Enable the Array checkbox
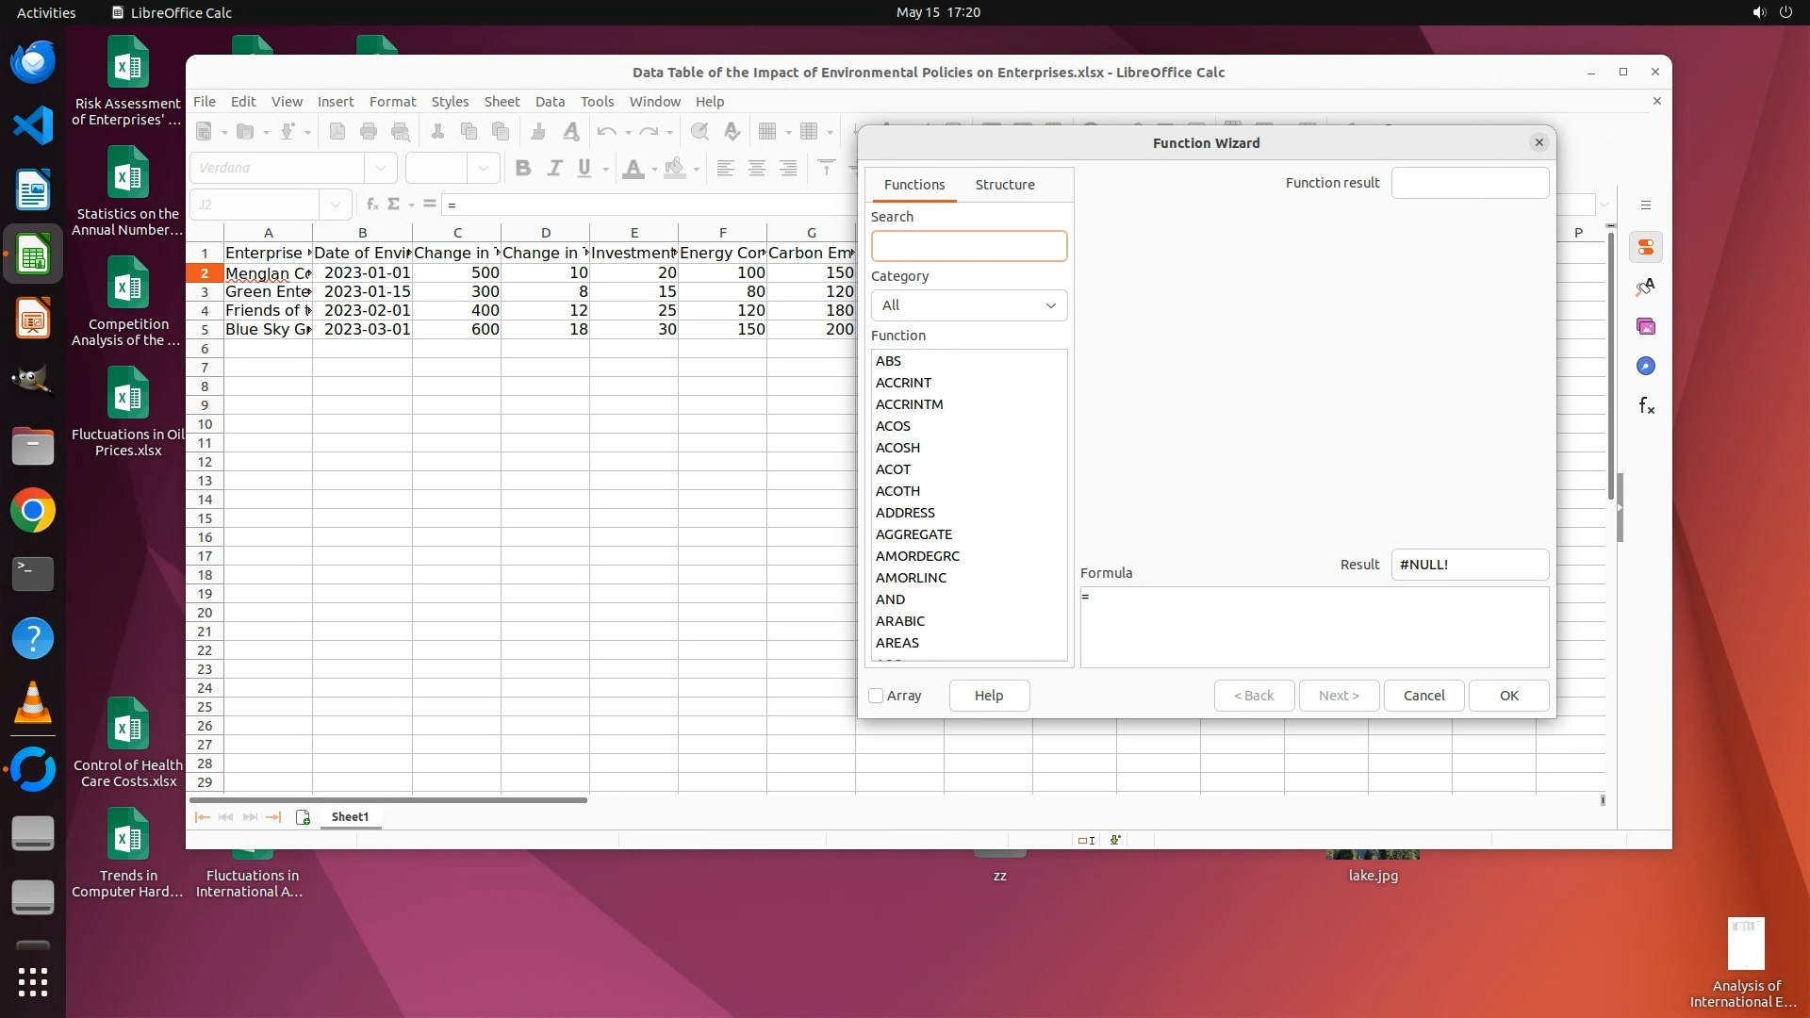 pyautogui.click(x=876, y=696)
